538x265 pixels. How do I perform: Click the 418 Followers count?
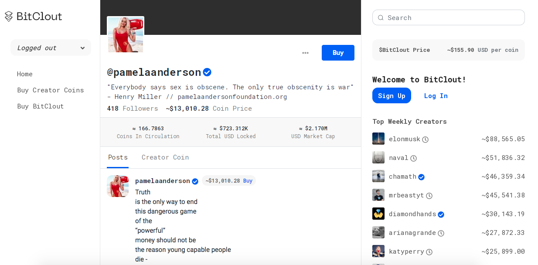[133, 109]
